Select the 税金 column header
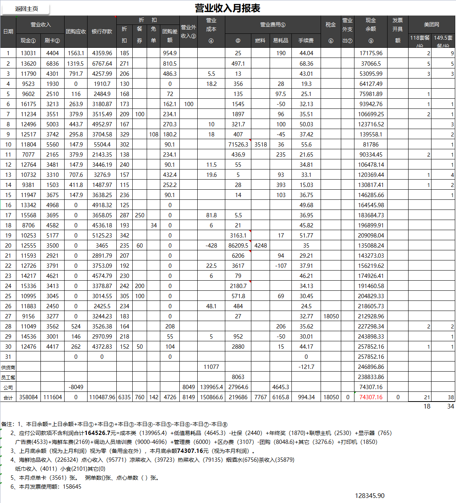Image resolution: width=456 pixels, height=503 pixels. (x=331, y=24)
